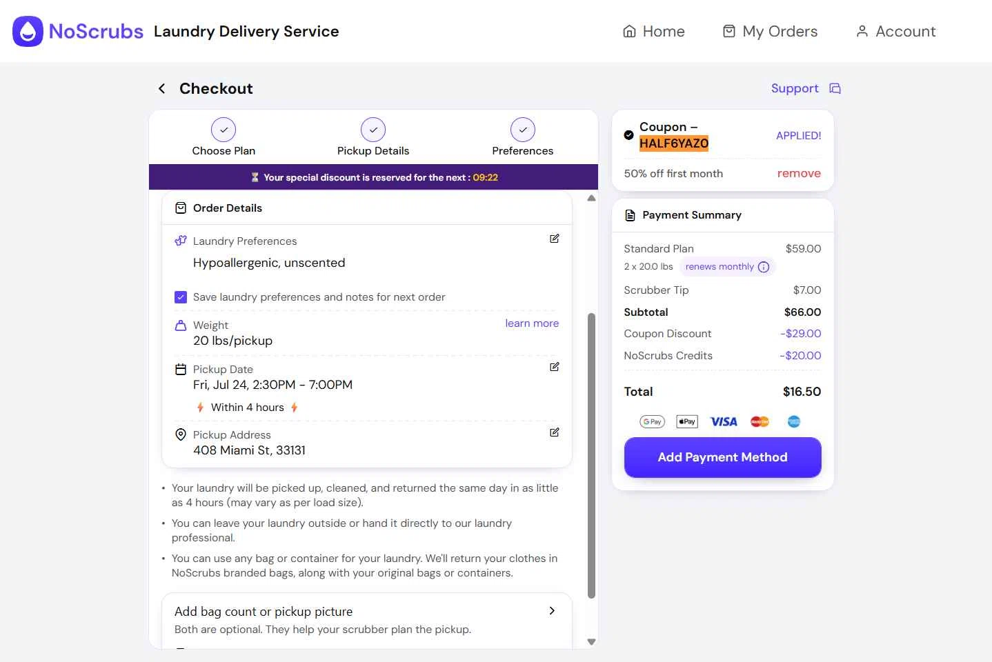This screenshot has height=662, width=992.
Task: Expand Add bag count or pickup picture
Action: [x=367, y=619]
